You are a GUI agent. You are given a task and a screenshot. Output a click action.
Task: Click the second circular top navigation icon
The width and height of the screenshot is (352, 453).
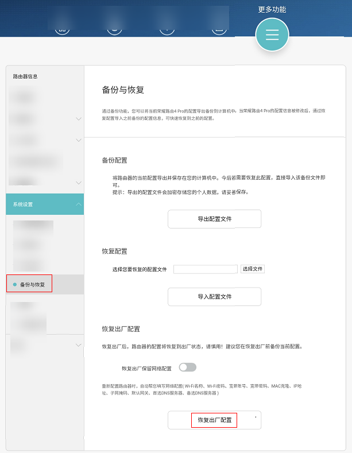[115, 29]
